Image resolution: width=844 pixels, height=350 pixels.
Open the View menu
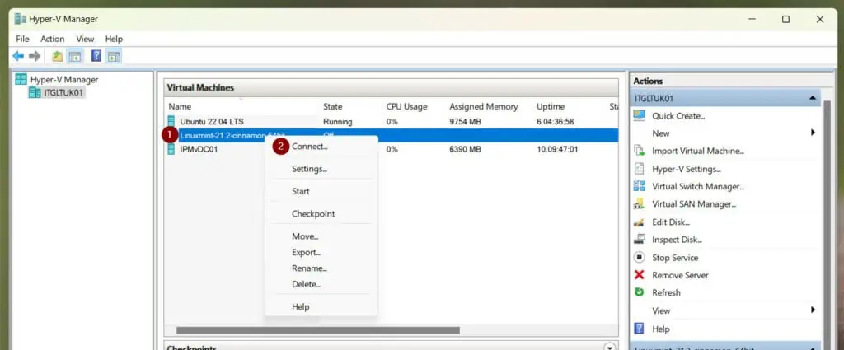(85, 39)
